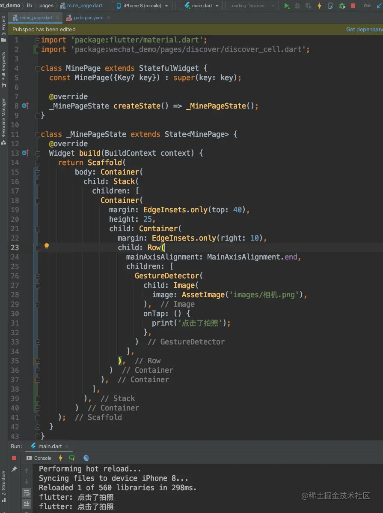The image size is (383, 513).
Task: Click the Get dependencies link
Action: point(365,30)
